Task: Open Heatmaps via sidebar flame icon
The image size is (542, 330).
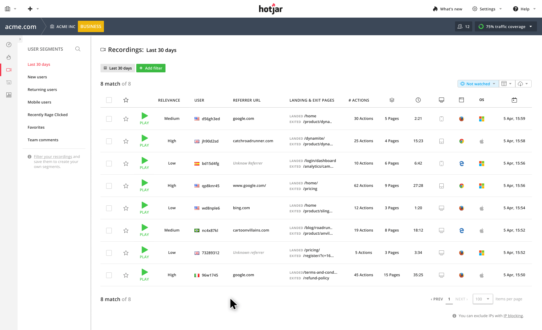Action: coord(9,57)
